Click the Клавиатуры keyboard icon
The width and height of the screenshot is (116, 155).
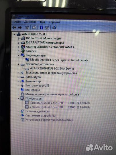point(22,77)
